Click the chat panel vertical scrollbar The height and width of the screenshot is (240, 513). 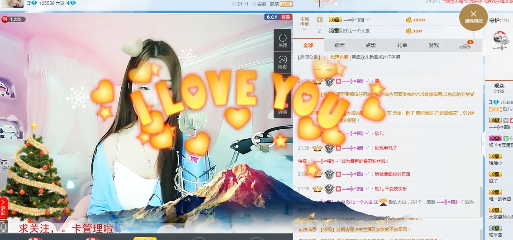point(480,202)
